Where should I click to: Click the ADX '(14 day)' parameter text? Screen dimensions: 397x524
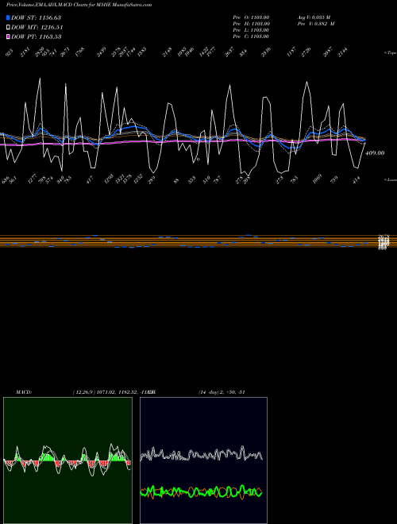[209, 392]
